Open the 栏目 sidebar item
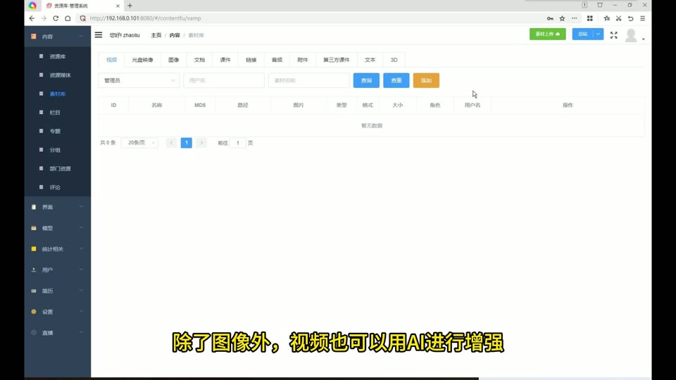This screenshot has height=380, width=676. tap(57, 113)
